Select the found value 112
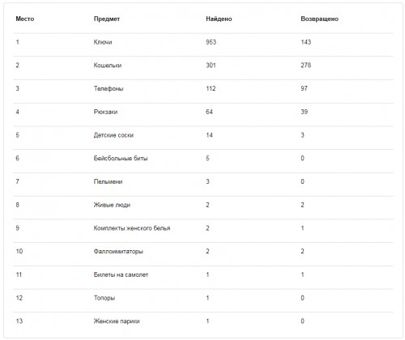This screenshot has height=340, width=405. tap(211, 88)
